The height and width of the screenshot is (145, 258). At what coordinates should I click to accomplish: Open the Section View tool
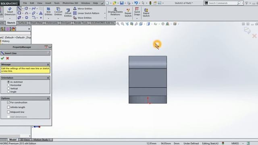pos(132,24)
